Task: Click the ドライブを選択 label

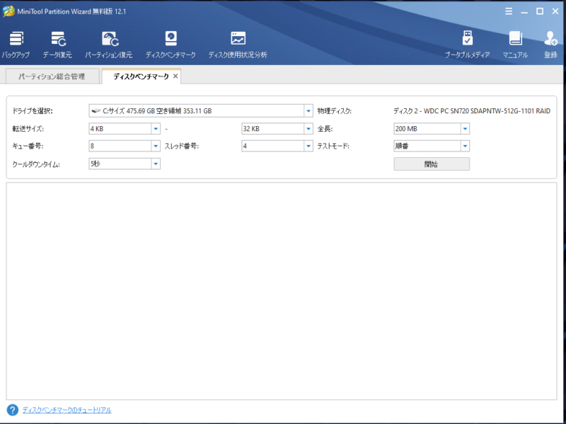Action: click(x=33, y=111)
